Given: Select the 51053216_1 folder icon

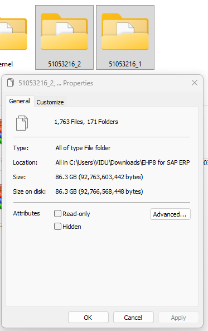Looking at the screenshot, I should coord(125,32).
